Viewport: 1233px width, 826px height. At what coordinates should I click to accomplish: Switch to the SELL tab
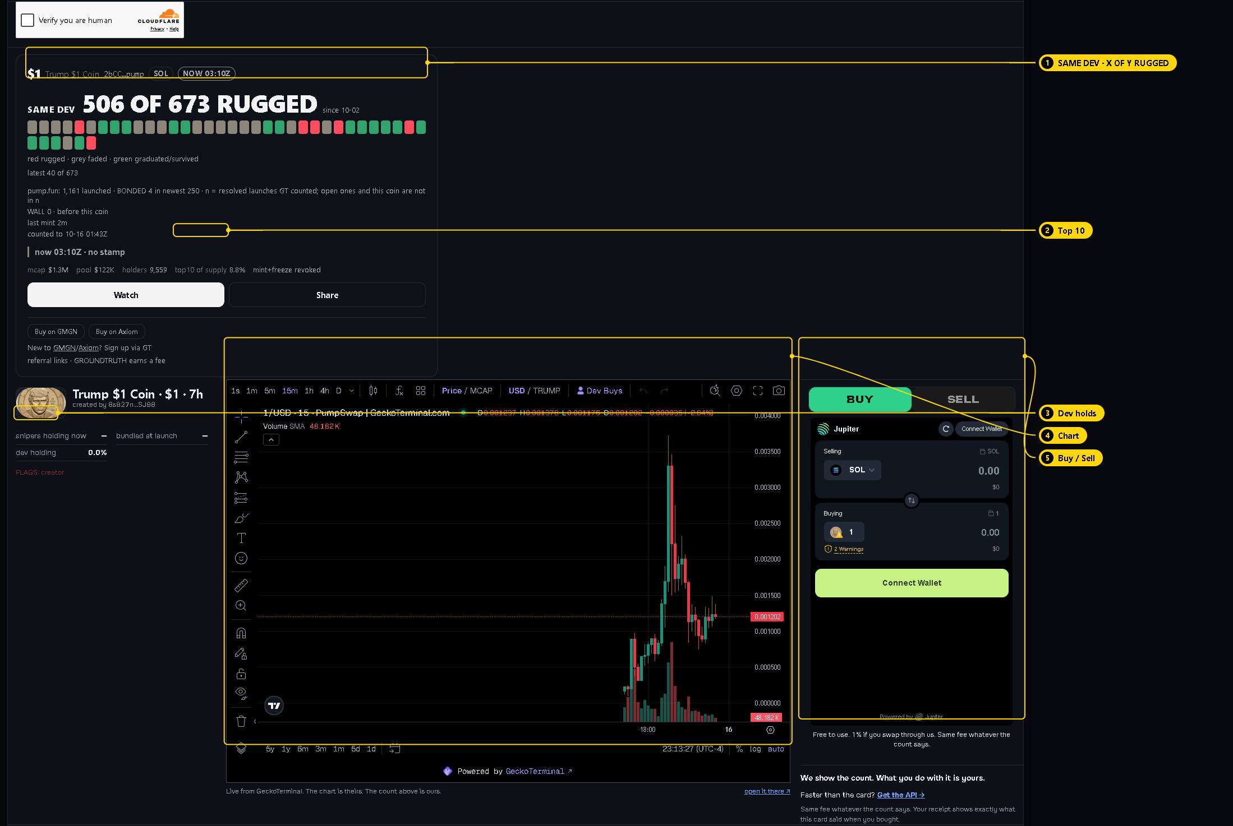click(x=963, y=400)
